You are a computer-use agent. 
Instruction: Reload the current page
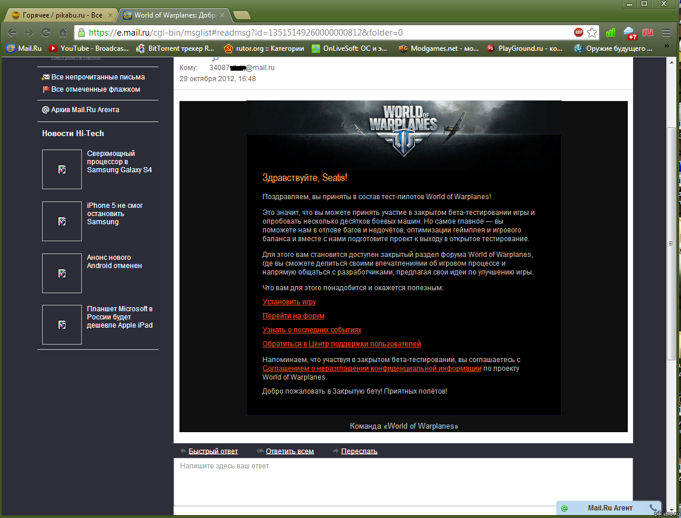pyautogui.click(x=46, y=33)
